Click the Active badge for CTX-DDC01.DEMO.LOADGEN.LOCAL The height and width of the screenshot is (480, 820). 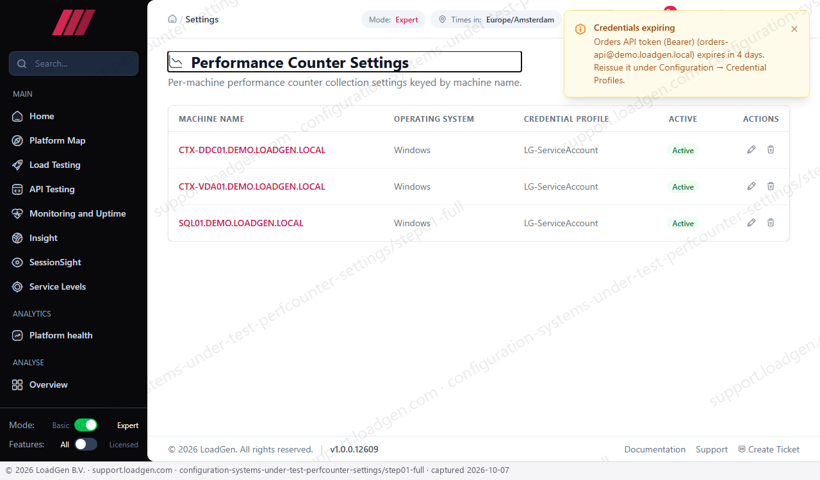pyautogui.click(x=683, y=150)
